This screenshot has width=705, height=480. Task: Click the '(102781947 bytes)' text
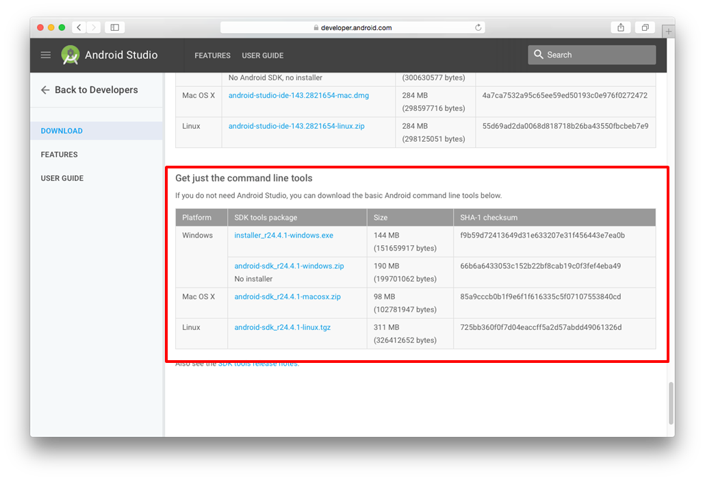[x=405, y=310]
